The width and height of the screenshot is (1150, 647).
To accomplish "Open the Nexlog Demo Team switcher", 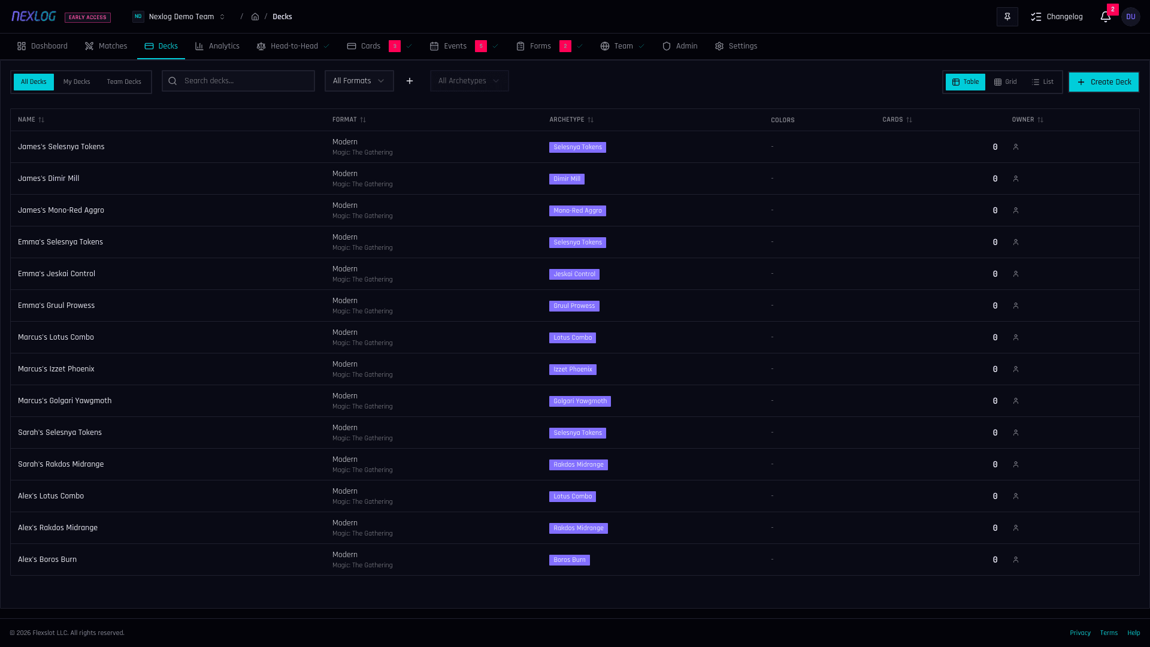I will point(179,17).
